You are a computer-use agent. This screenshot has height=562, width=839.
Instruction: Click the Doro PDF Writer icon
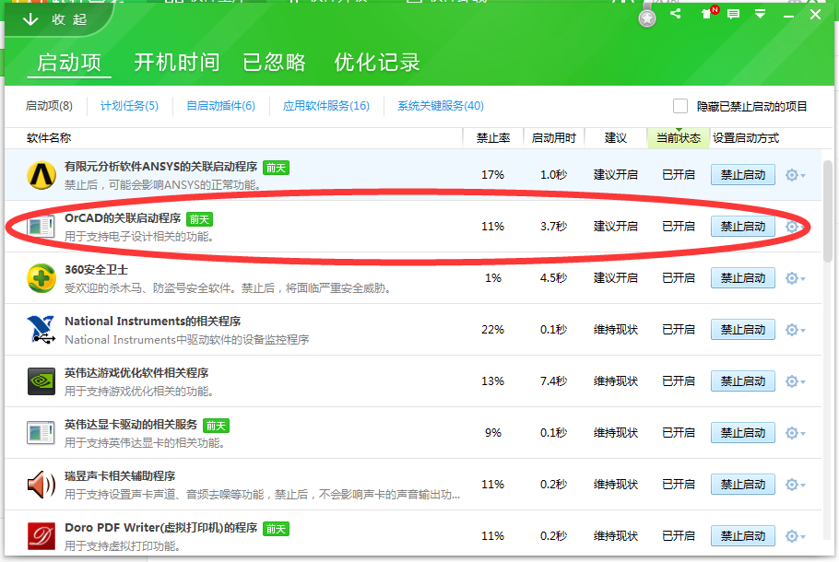click(x=41, y=536)
